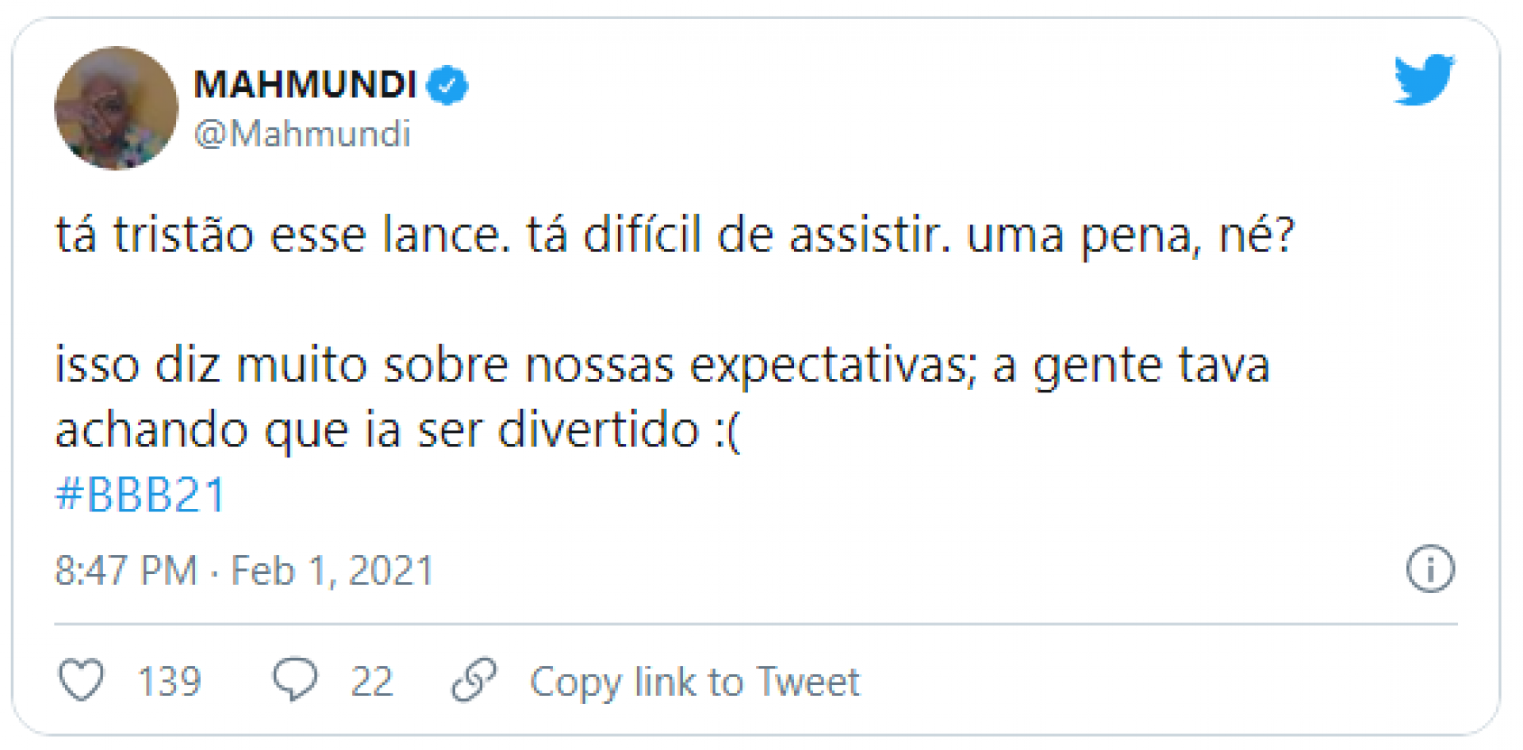
Task: Click the Twitter bird logo
Action: (x=1424, y=79)
